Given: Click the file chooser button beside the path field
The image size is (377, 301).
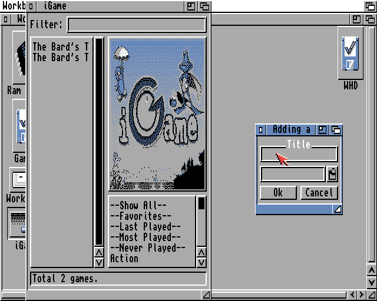Looking at the screenshot, I should 333,174.
